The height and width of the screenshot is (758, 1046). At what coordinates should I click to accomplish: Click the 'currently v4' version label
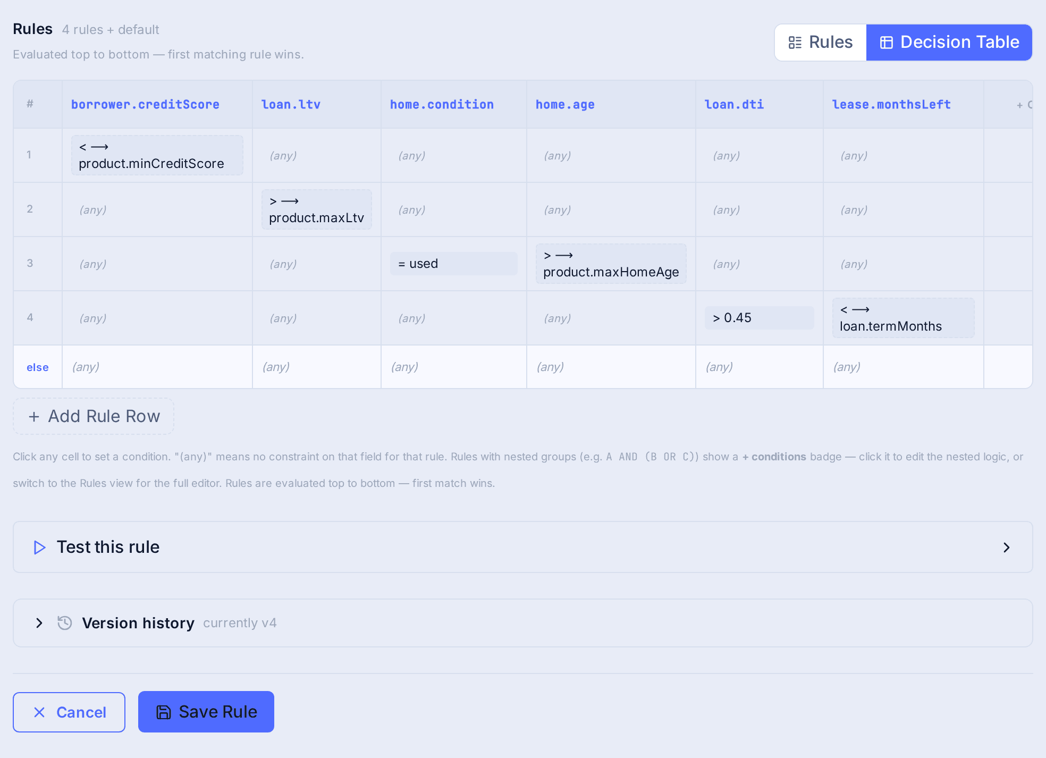click(x=240, y=623)
